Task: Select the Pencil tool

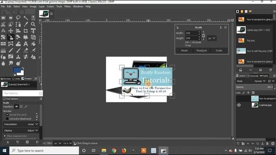Action: (11, 50)
